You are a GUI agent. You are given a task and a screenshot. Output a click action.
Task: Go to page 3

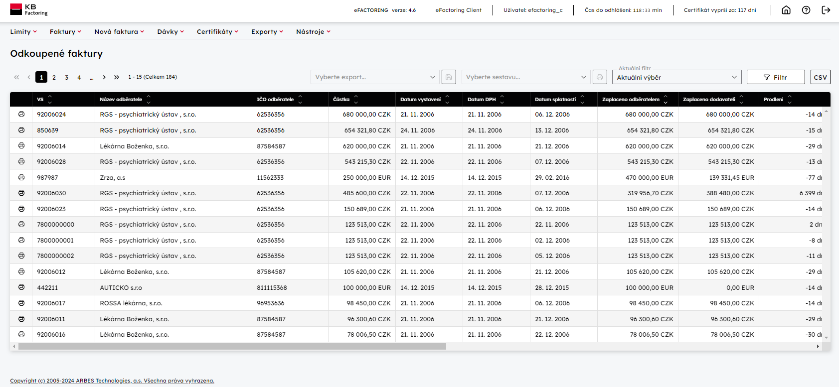point(66,77)
